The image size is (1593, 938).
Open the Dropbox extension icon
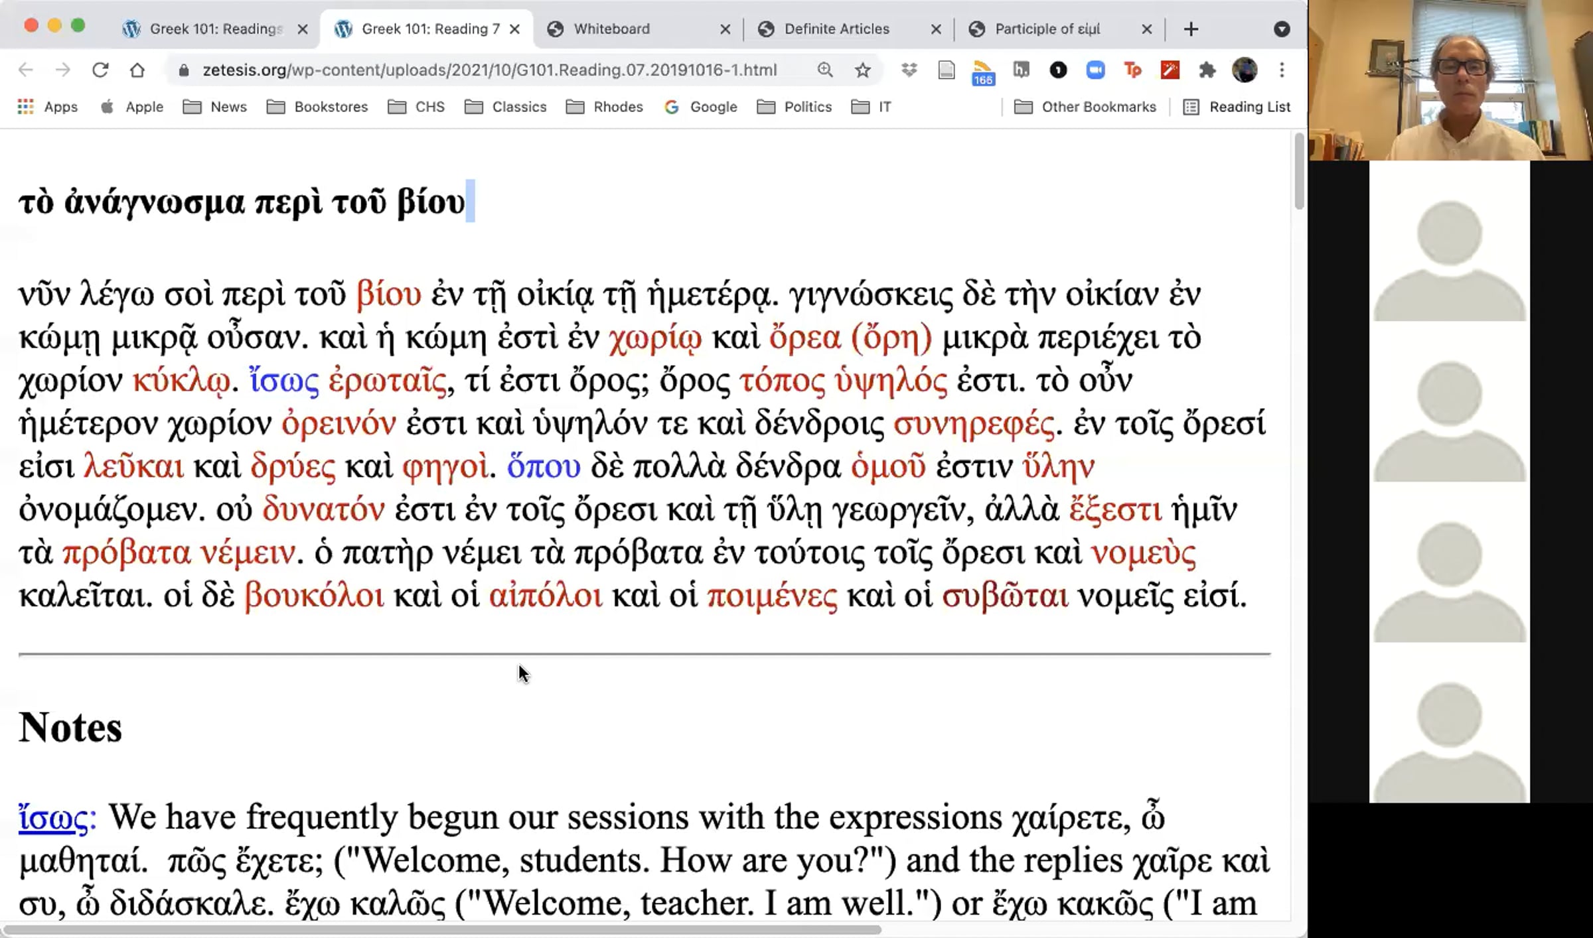point(909,70)
